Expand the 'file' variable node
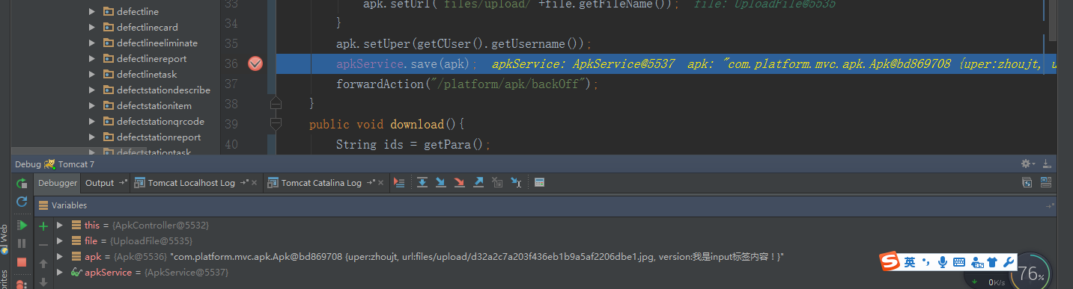Screen dimensions: 1073x289 click(60, 241)
